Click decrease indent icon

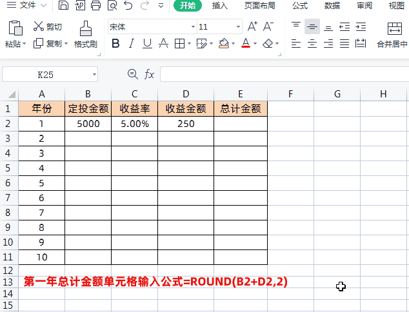point(344,26)
